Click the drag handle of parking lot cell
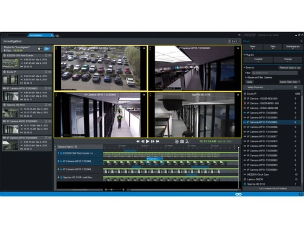This screenshot has width=304, height=228. coord(57,48)
